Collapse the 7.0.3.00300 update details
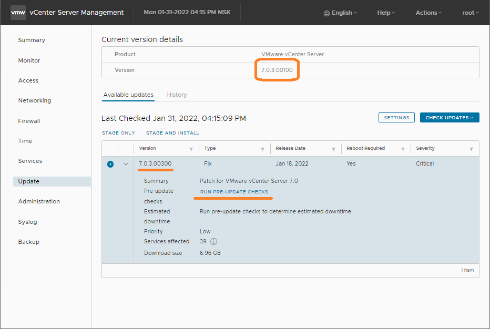 point(126,164)
